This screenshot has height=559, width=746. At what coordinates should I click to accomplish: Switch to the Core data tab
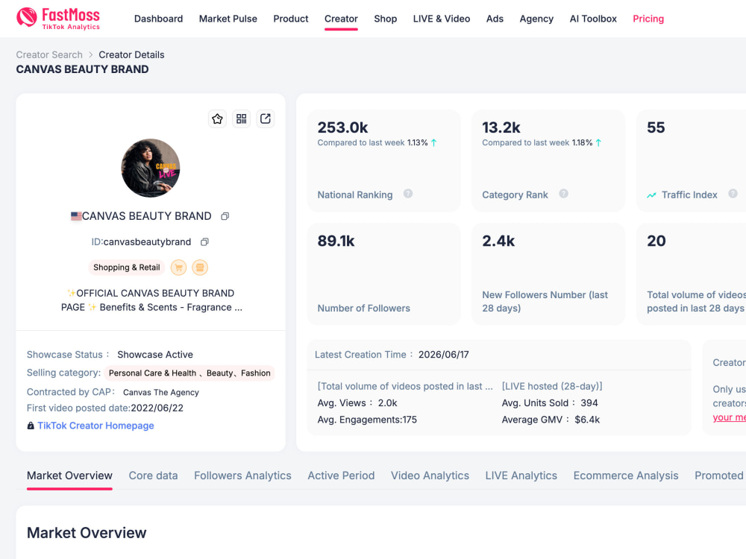click(153, 476)
